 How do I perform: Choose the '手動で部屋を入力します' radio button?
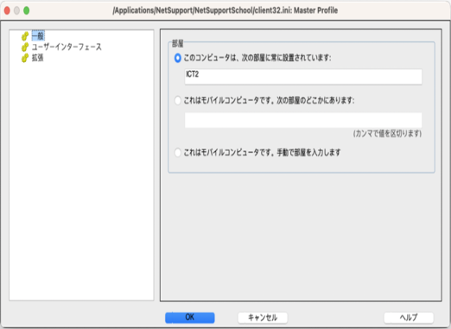(178, 152)
